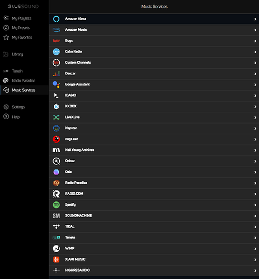Image resolution: width=259 pixels, height=279 pixels.
Task: Click the Amazon Alexa ring icon
Action: point(56,19)
